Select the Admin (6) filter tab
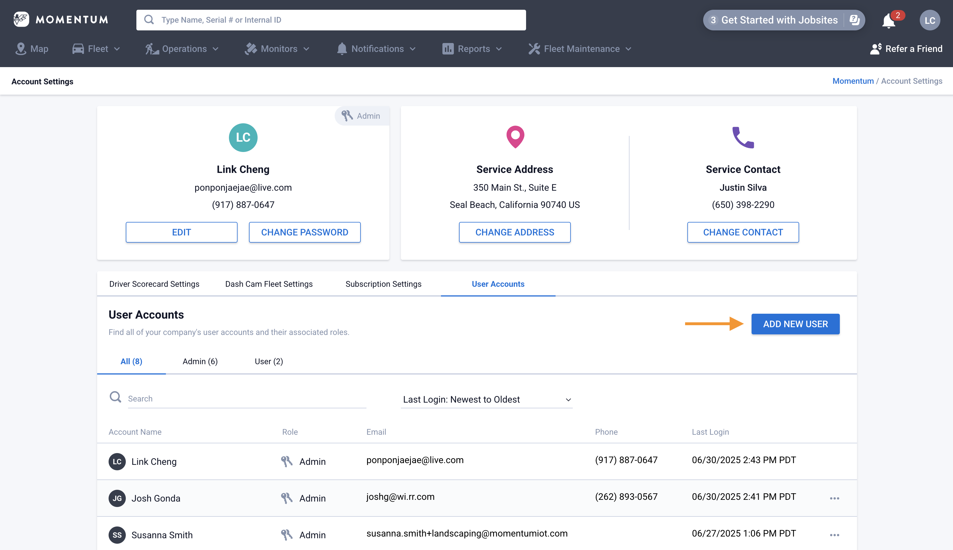Viewport: 953px width, 550px height. [x=200, y=361]
